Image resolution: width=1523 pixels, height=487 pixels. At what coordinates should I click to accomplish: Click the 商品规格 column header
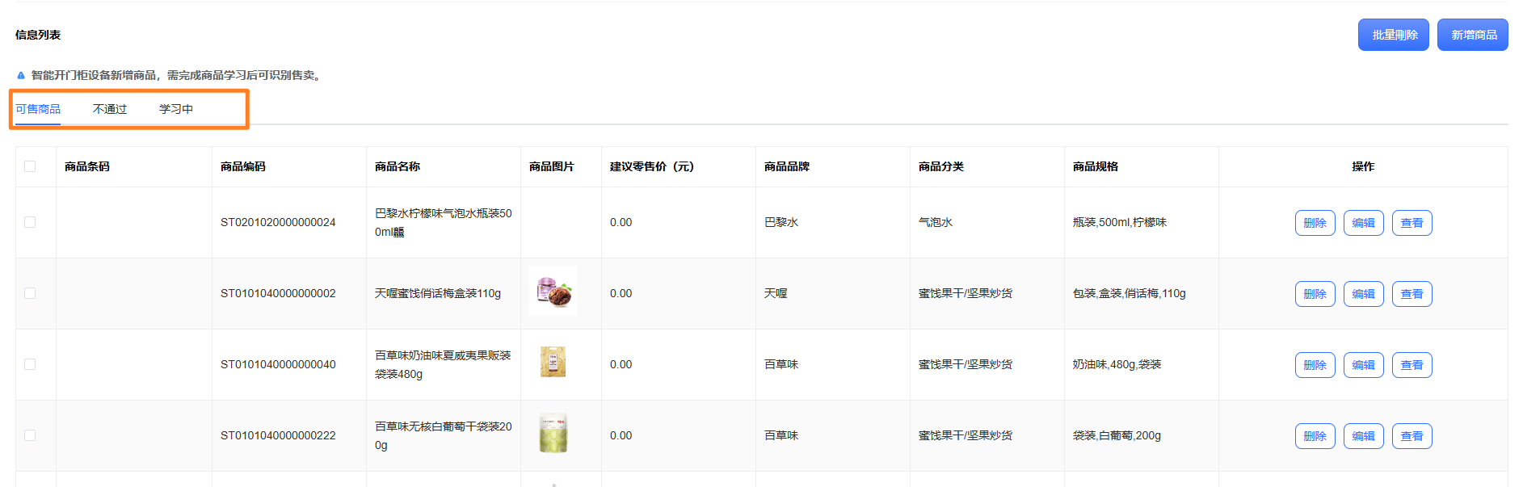click(x=1096, y=166)
